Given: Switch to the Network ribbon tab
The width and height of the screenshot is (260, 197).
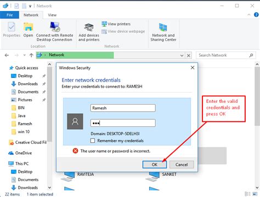Looking at the screenshot, I should tap(31, 15).
